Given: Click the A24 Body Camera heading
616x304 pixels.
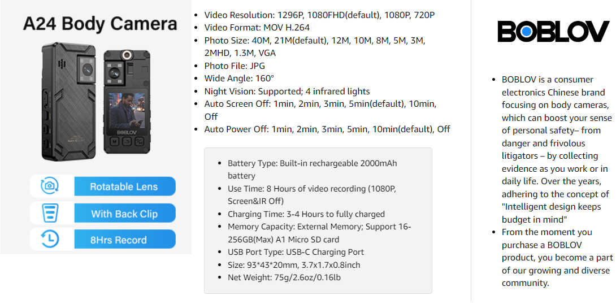Looking at the screenshot, I should coord(100,24).
